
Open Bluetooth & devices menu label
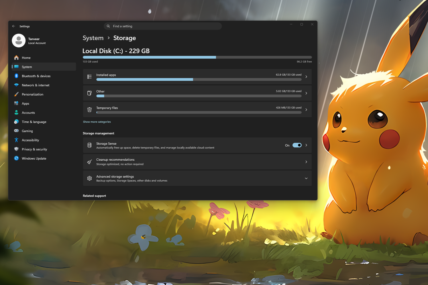(36, 76)
